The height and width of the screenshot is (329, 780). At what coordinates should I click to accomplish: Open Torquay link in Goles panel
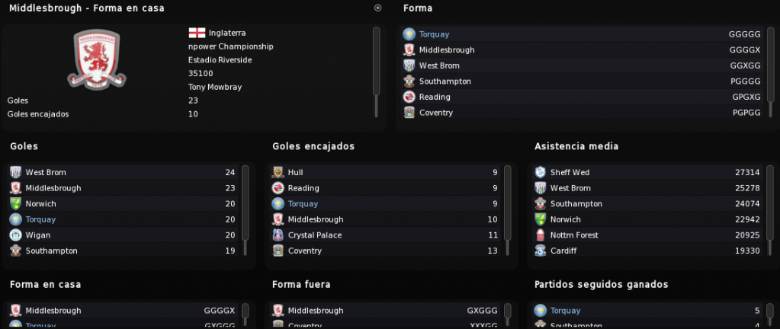click(x=40, y=219)
